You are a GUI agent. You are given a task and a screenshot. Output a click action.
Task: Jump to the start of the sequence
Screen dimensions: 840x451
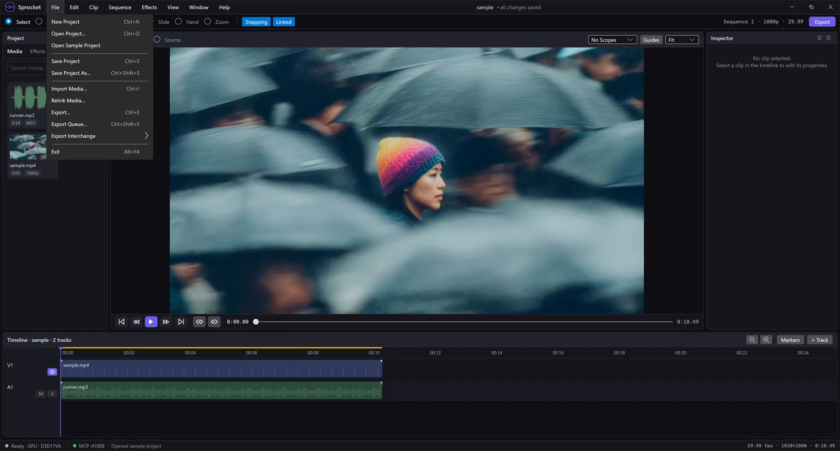click(122, 322)
